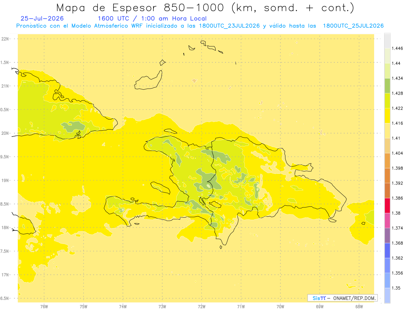
Task: Click the colorbar value "1.38"
Action: click(396, 213)
